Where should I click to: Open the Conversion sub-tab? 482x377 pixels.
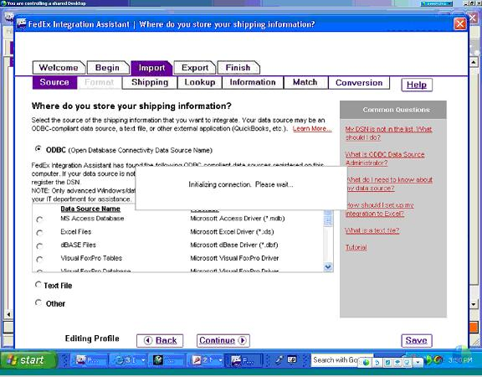pyautogui.click(x=359, y=83)
